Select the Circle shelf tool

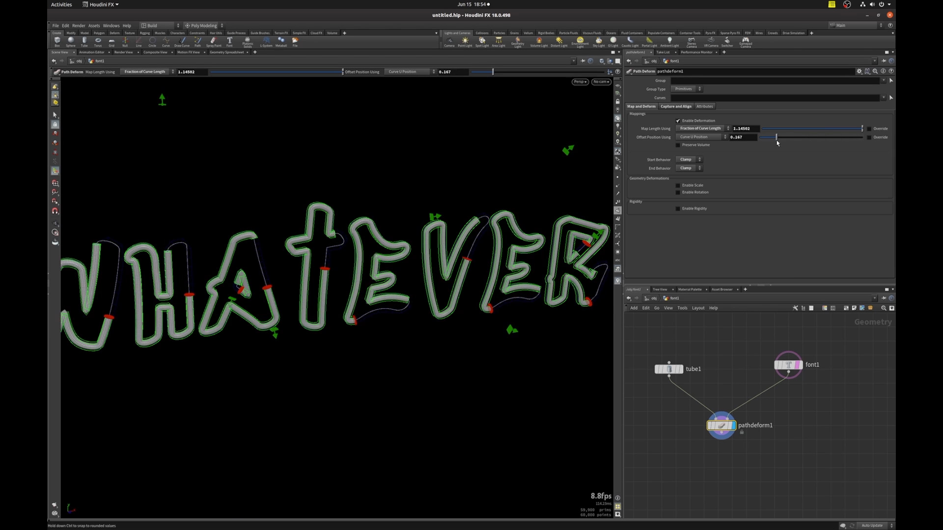[152, 42]
